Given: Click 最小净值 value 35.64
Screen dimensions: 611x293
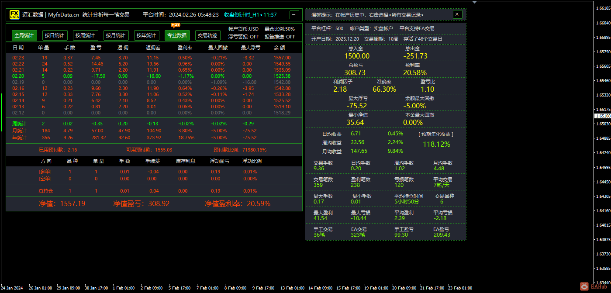Looking at the screenshot, I should 355,122.
